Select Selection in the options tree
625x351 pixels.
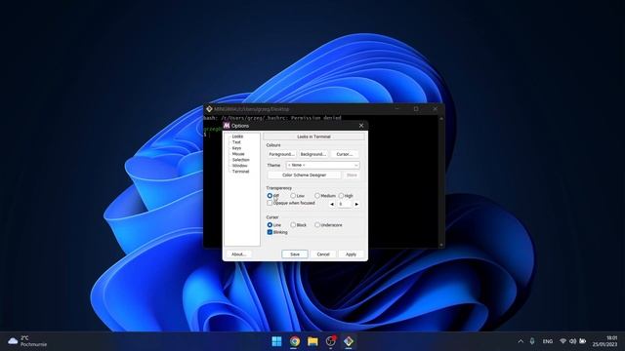[x=241, y=160]
